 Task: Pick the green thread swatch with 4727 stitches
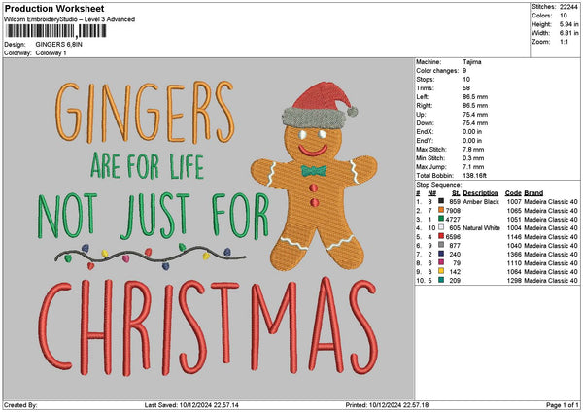(440, 219)
